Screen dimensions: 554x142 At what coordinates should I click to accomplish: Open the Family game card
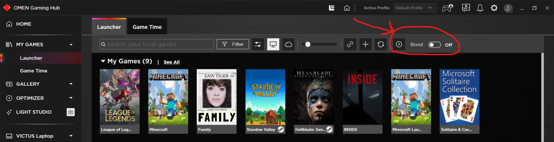click(x=217, y=101)
